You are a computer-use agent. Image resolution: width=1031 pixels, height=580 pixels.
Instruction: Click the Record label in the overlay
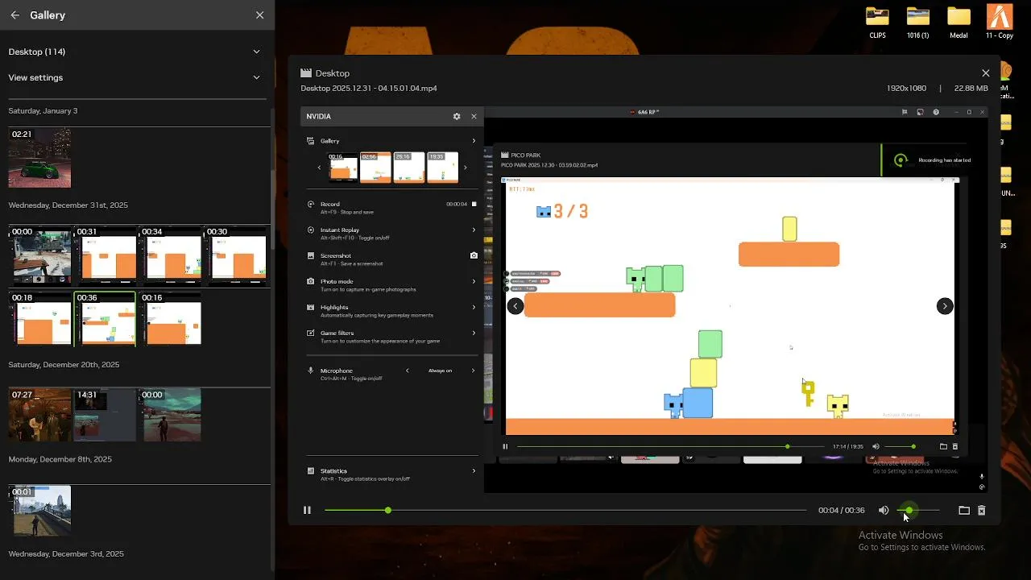[330, 204]
